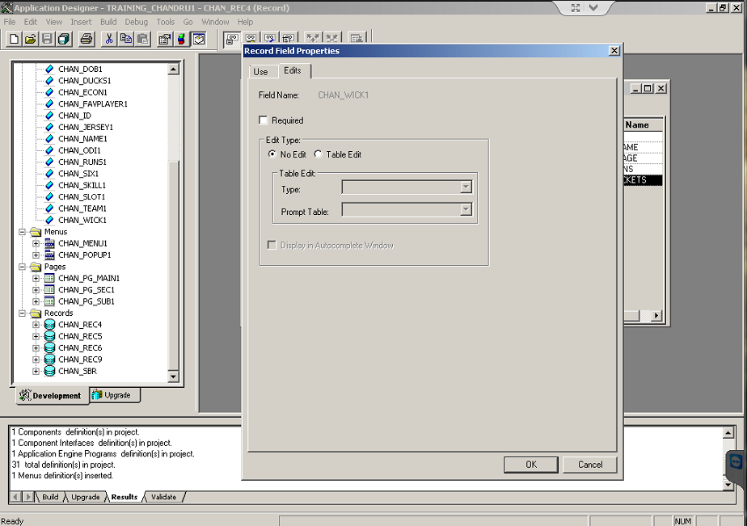Screen dimensions: 747x526
Task: Open the project properties icon
Action: [163, 39]
